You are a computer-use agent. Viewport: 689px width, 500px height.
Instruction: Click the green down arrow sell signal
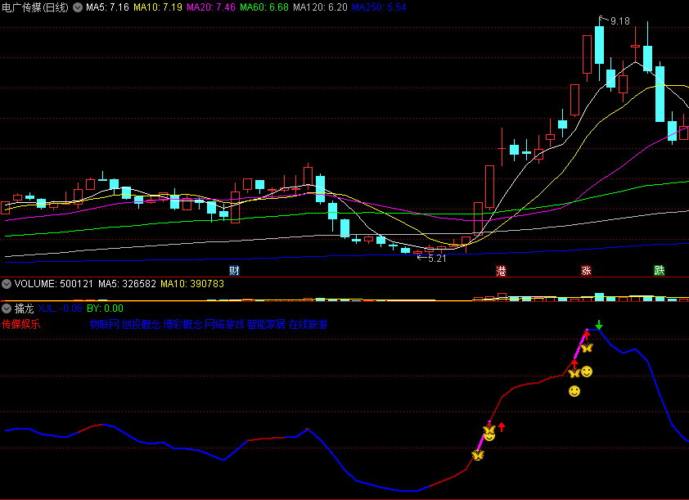(598, 325)
